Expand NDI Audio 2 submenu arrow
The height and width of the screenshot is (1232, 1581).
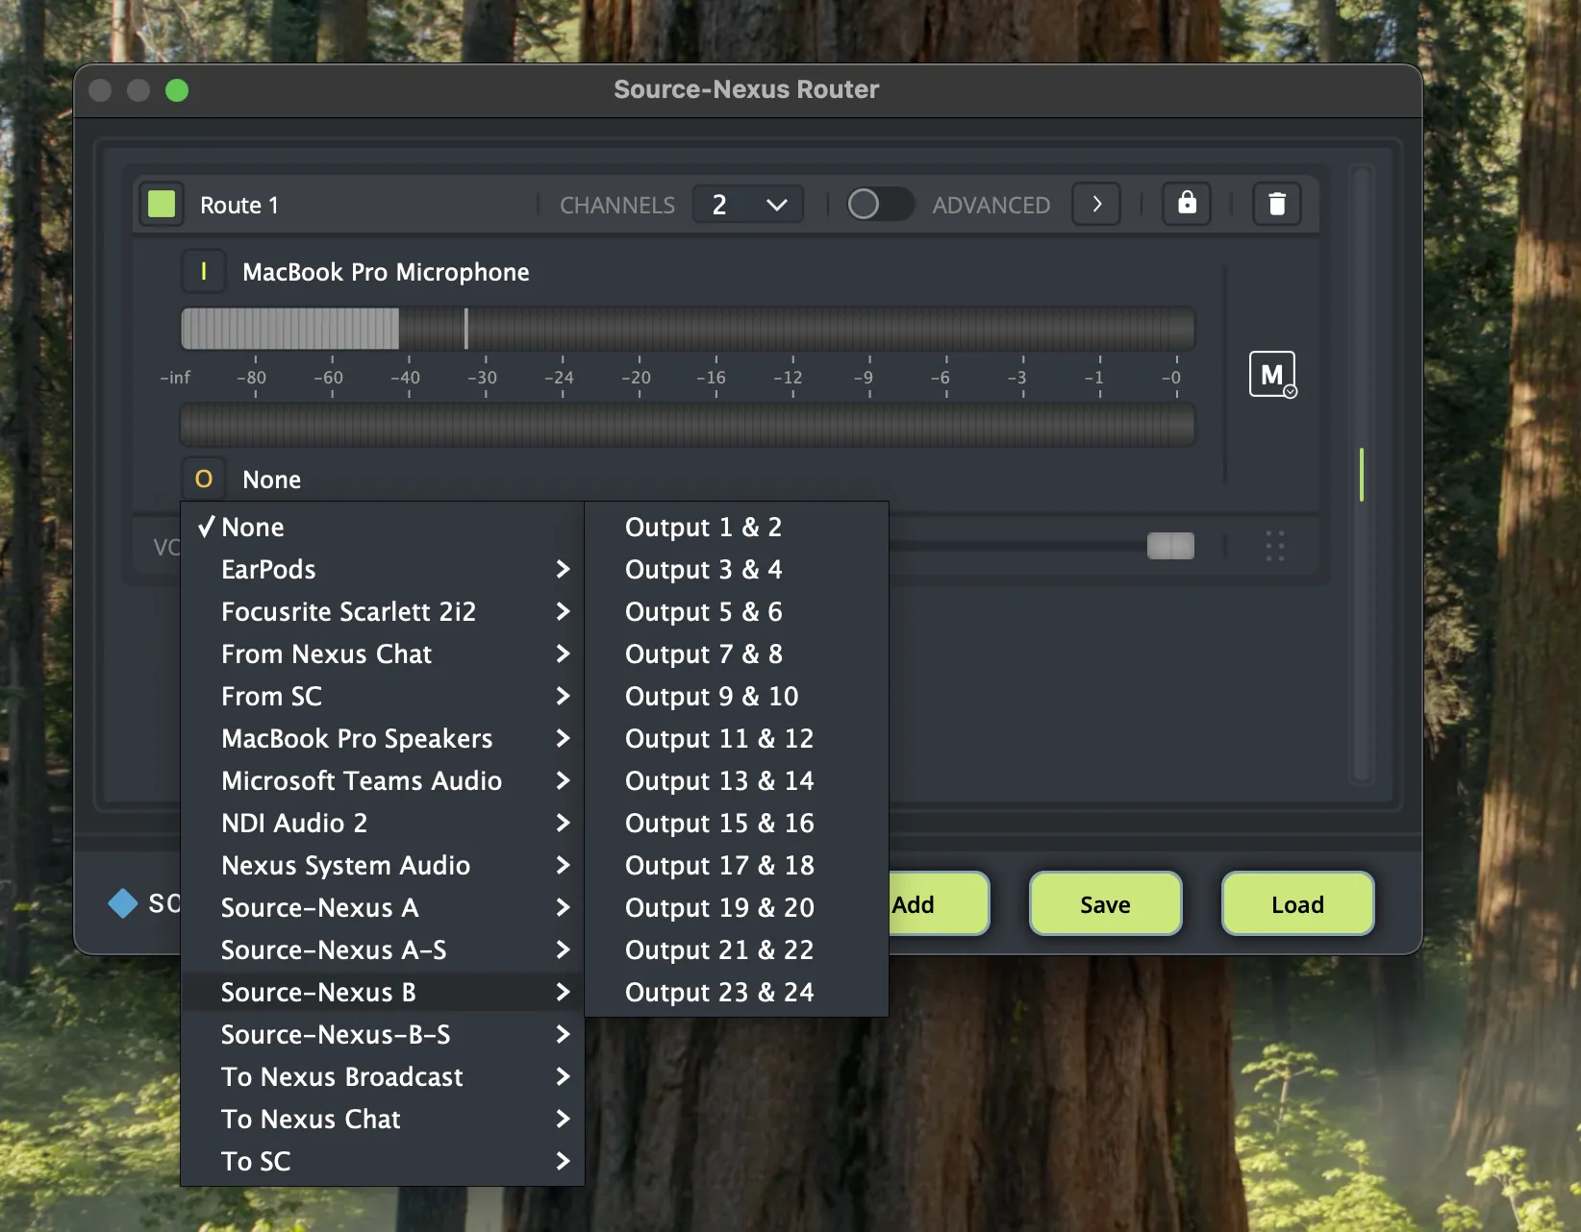point(564,823)
